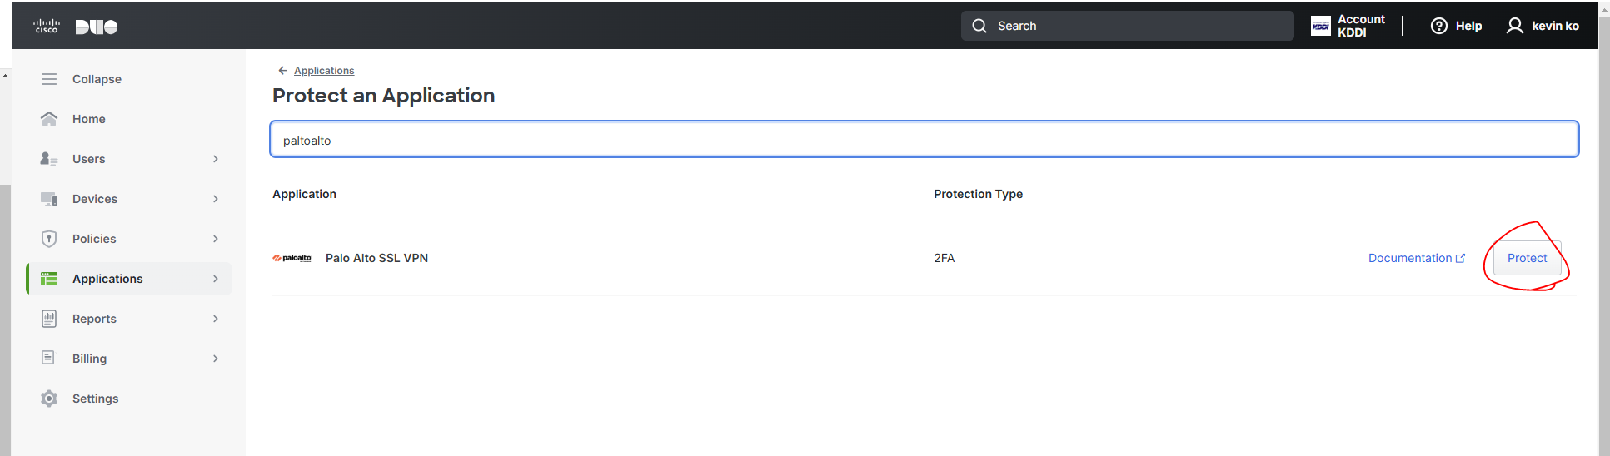Click the Cisco Duo logo

pos(75,27)
